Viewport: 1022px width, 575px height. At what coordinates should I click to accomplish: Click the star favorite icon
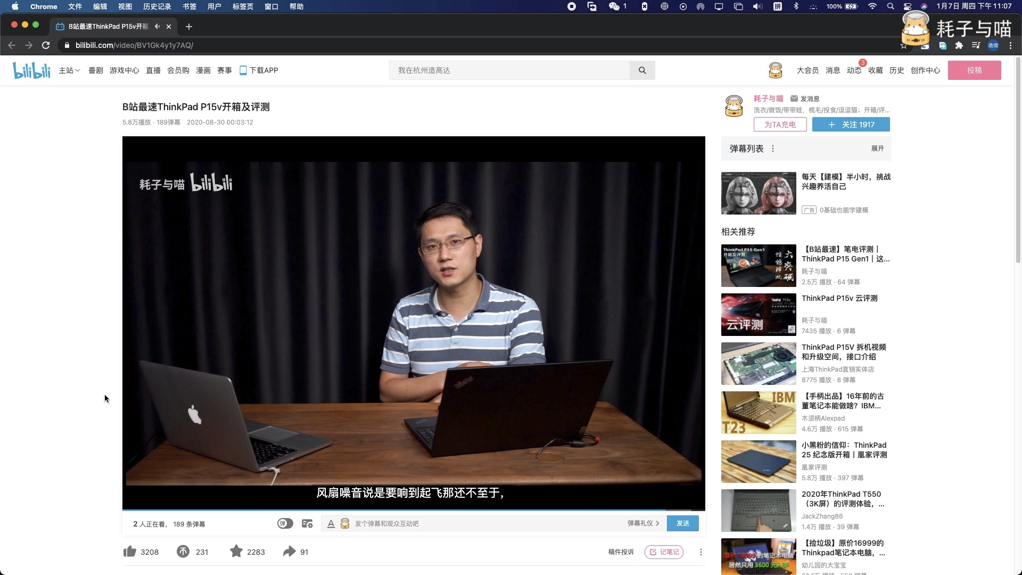click(x=236, y=551)
